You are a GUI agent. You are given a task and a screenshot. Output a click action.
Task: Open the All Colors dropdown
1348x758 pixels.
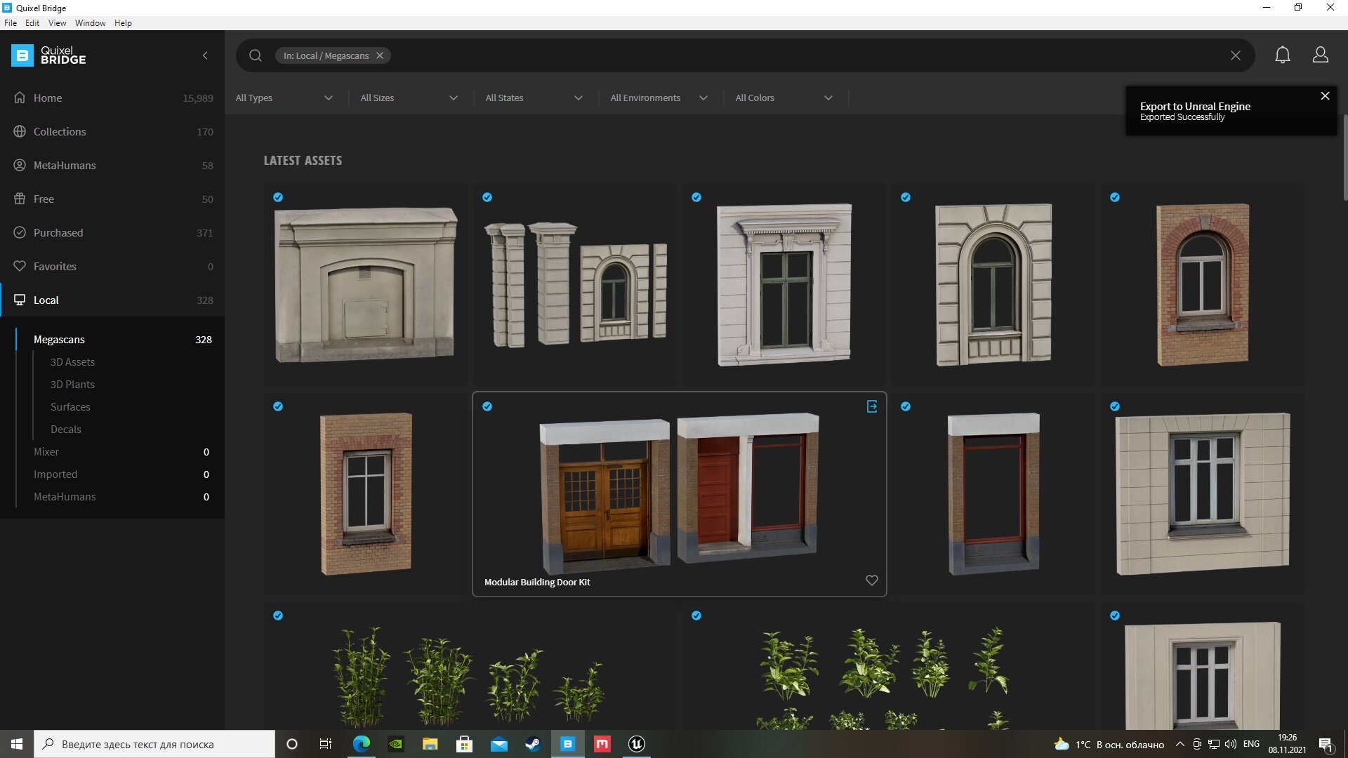[x=784, y=98]
